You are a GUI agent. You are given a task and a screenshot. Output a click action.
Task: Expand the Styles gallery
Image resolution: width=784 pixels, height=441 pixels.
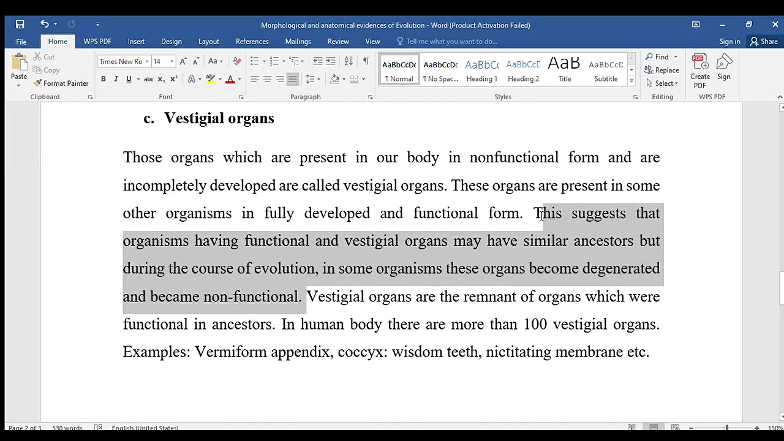tap(631, 81)
